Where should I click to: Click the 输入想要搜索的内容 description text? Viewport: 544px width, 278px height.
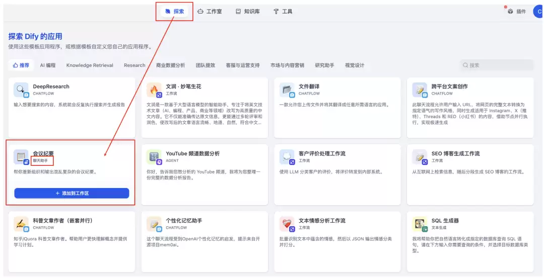click(69, 105)
